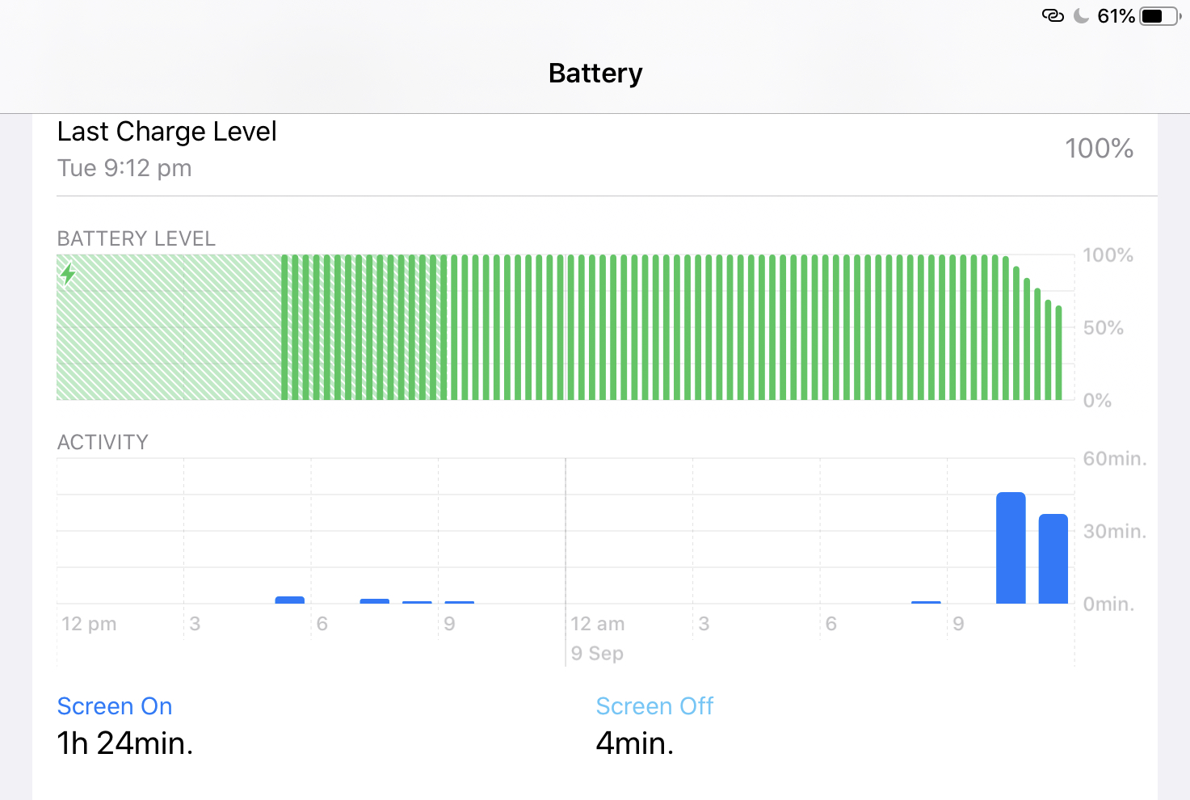This screenshot has width=1190, height=800.
Task: Tap the hatched charging region of battery graph
Action: click(169, 327)
